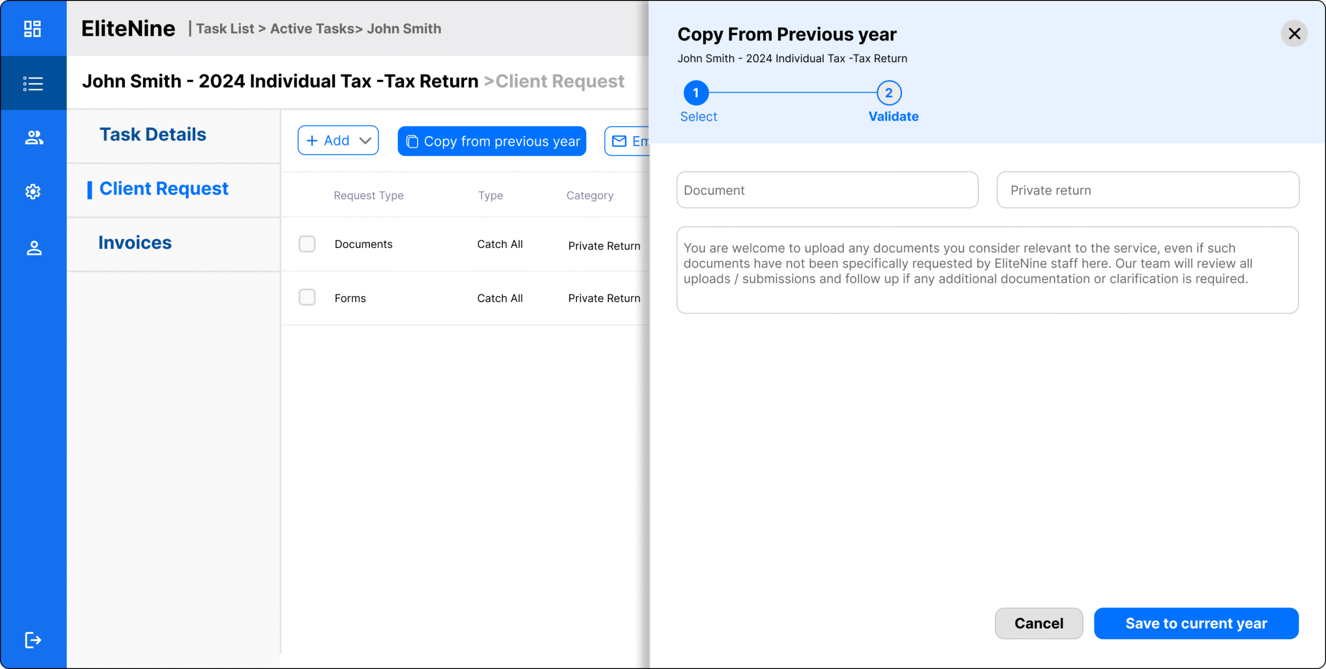The image size is (1326, 669).
Task: Select the task list icon in sidebar
Action: [x=33, y=83]
